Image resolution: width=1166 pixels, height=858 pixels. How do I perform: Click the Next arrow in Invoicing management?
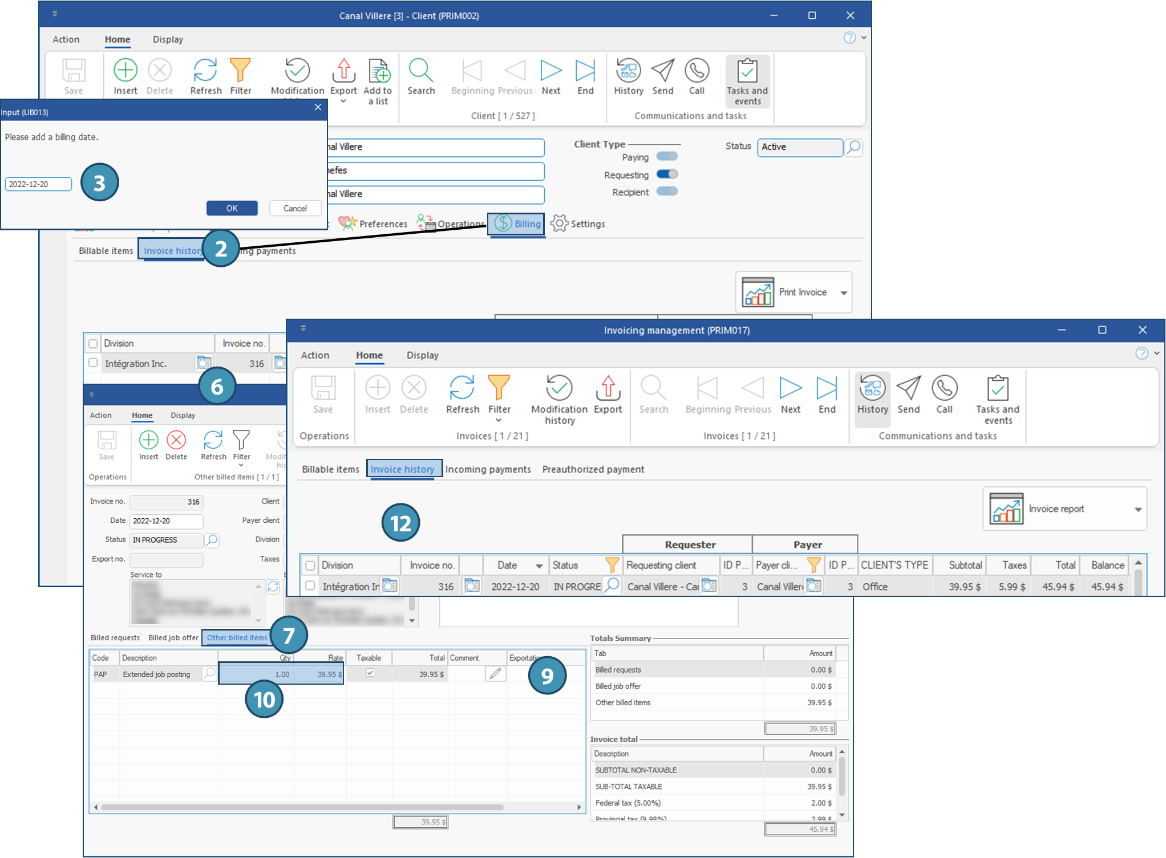tap(790, 388)
